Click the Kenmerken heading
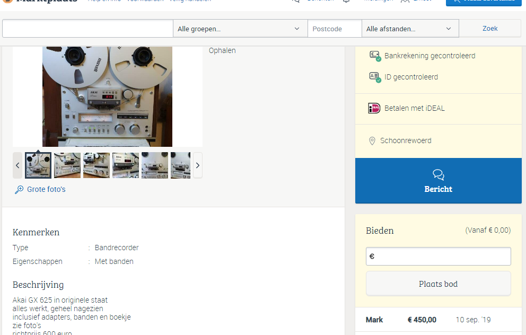Screen dimensions: 526x335 click(36, 232)
